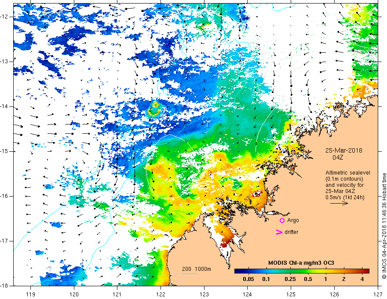Viewport: 387px width, 299px height.
Task: Click the '(0.1m contours)' caption line
Action: pos(344,179)
